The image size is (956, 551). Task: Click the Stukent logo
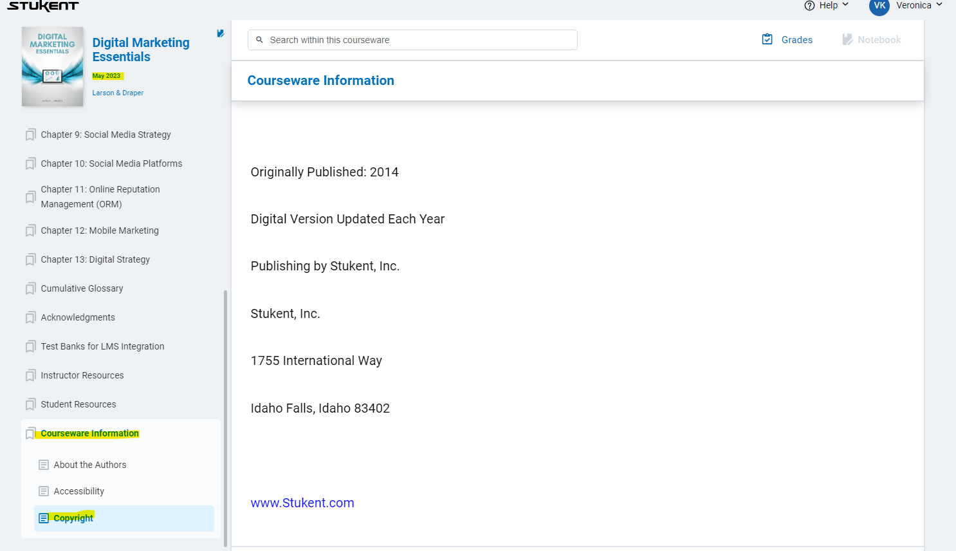(43, 6)
